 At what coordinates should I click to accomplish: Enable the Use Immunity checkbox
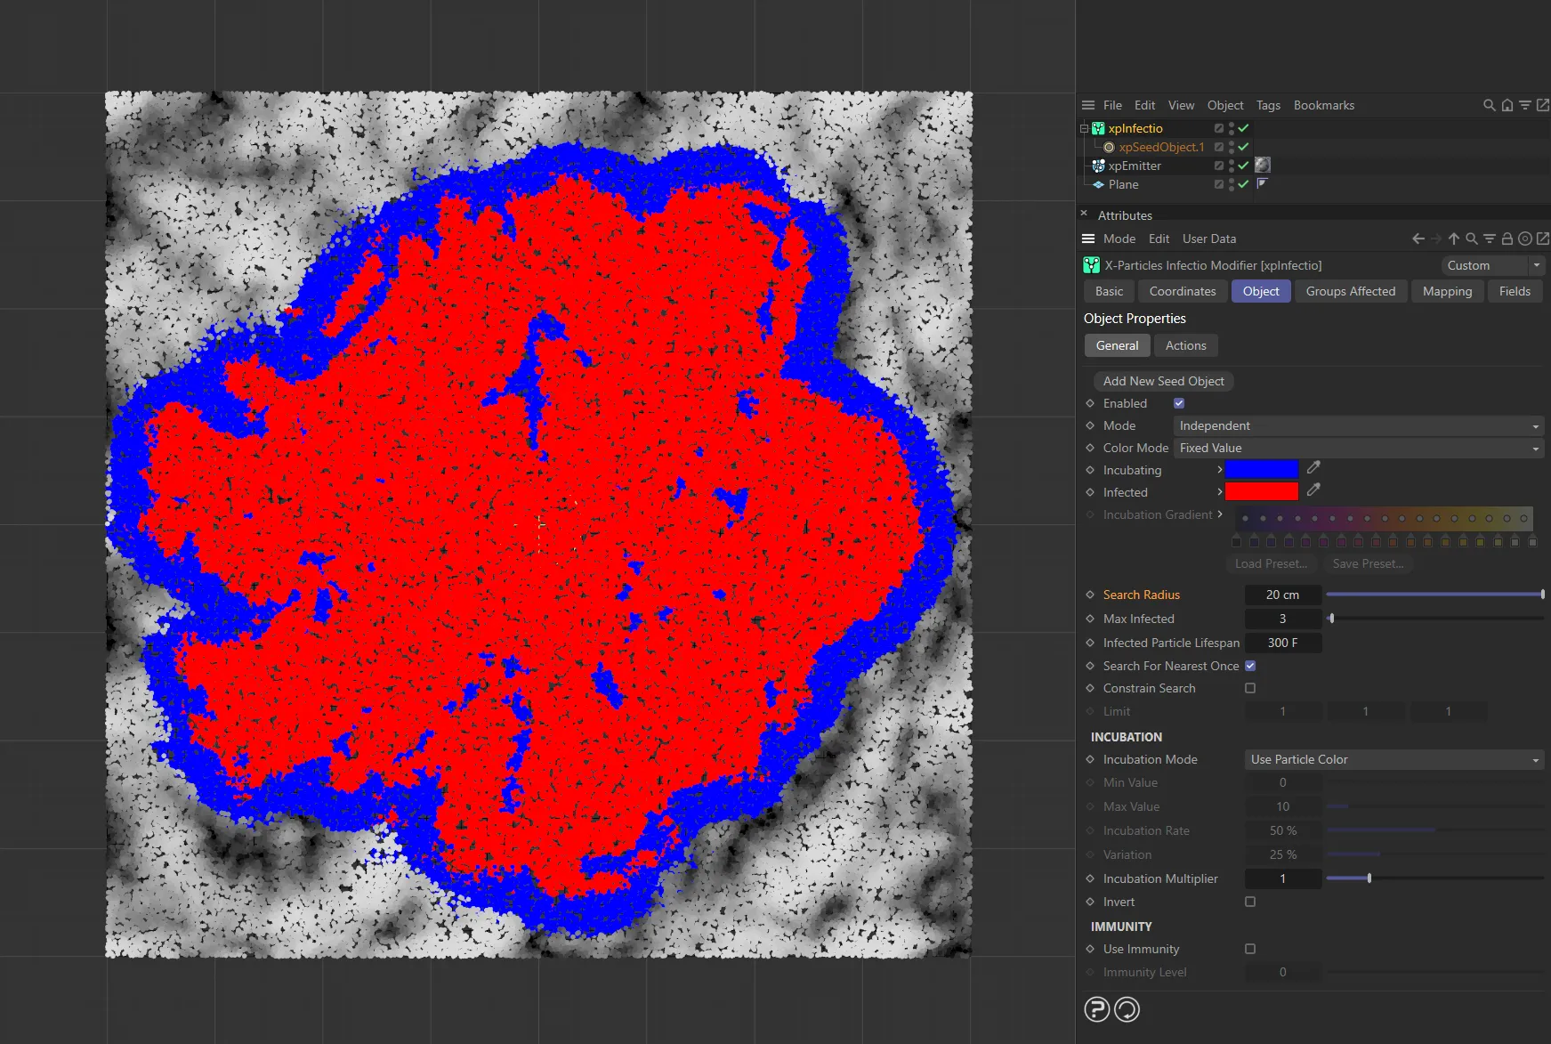(x=1250, y=949)
